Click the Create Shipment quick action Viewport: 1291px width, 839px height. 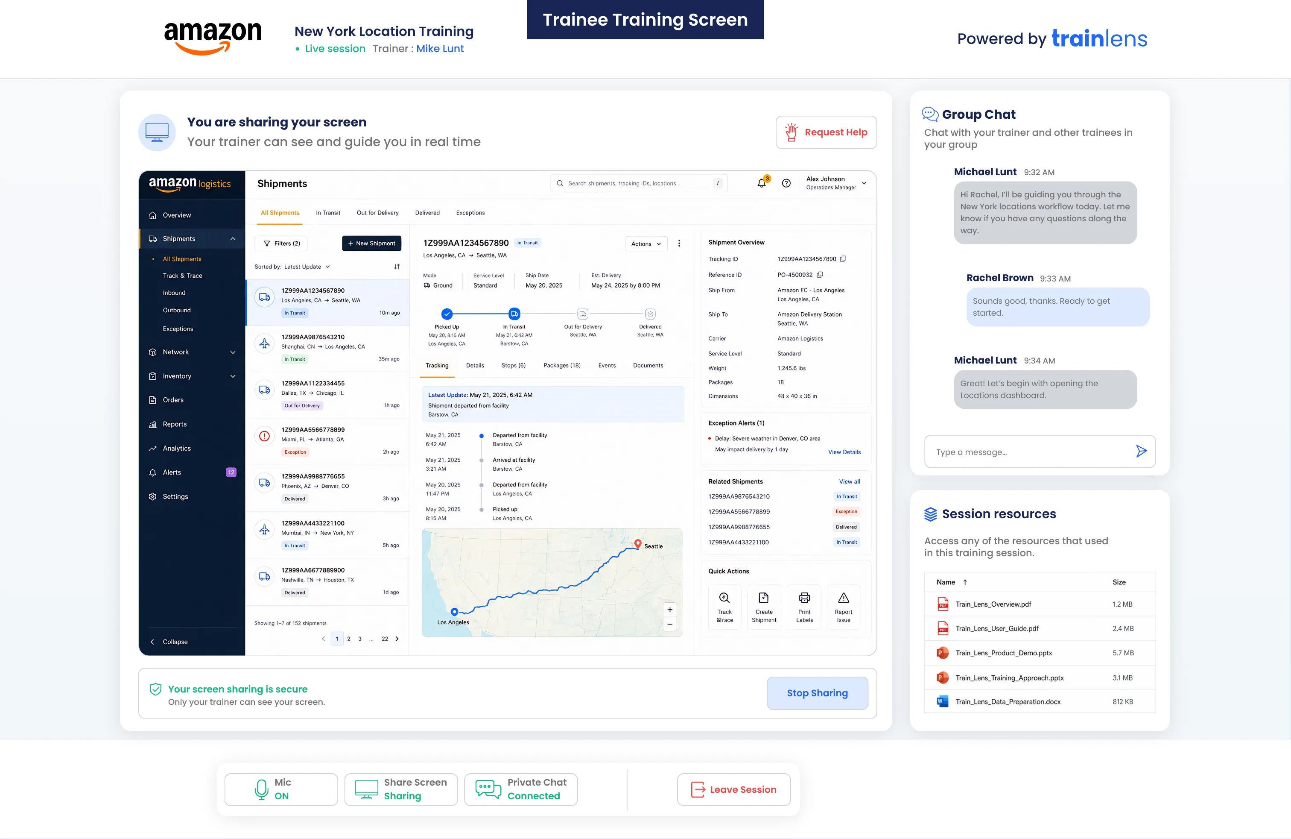[764, 607]
